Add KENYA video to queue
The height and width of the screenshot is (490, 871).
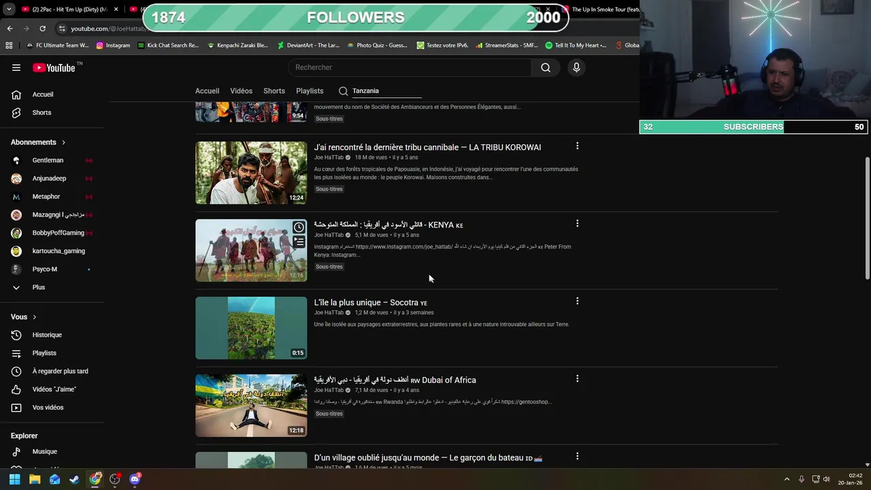(x=299, y=242)
